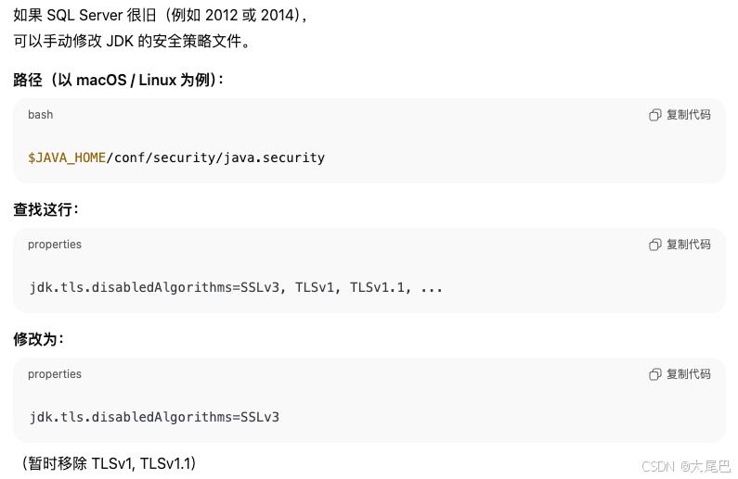Click the properties label under 修改为
Image resolution: width=738 pixels, height=479 pixels.
[55, 374]
